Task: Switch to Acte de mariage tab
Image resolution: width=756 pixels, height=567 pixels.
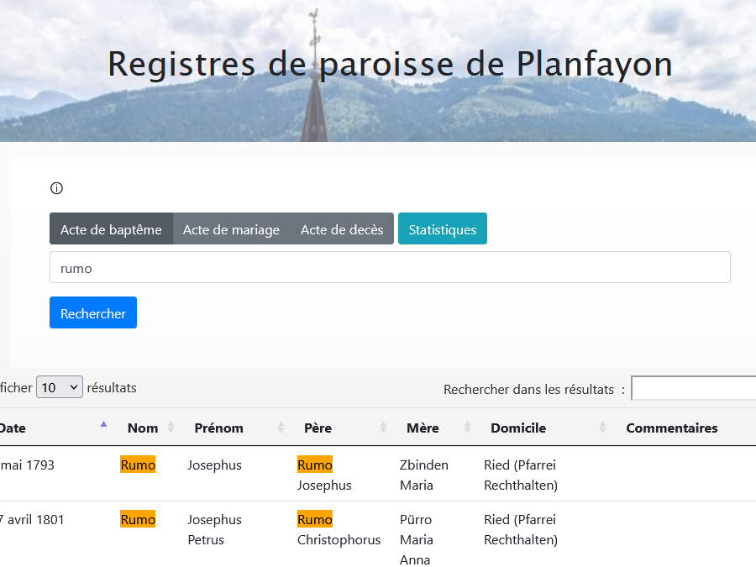Action: pyautogui.click(x=231, y=229)
